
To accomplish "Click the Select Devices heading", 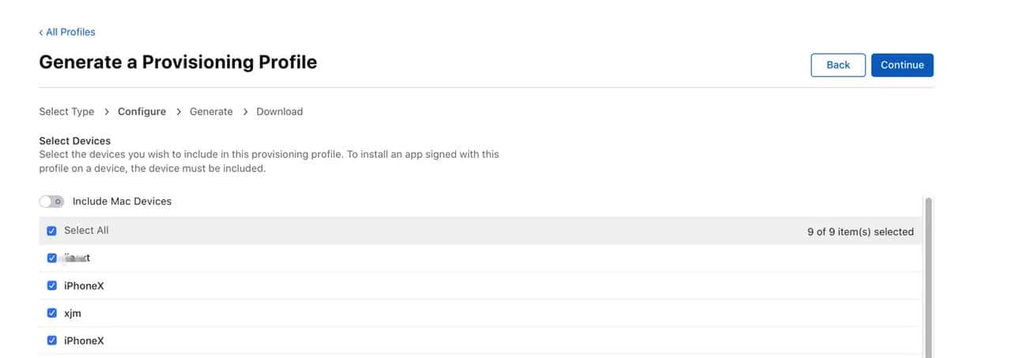I will (74, 141).
